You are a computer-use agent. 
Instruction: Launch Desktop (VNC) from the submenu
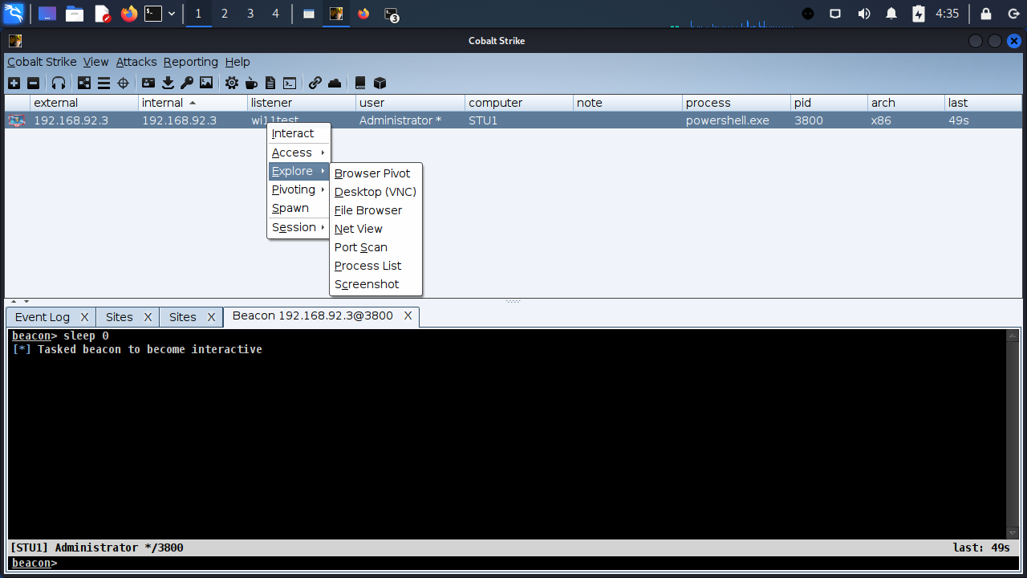pos(375,192)
